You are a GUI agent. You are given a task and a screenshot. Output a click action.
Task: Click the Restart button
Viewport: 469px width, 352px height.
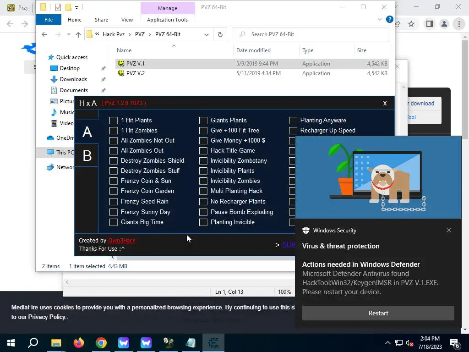tap(378, 313)
